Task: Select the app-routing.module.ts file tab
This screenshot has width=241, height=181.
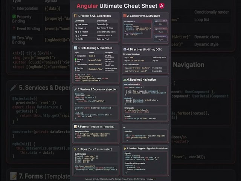Action: (x=132, y=84)
